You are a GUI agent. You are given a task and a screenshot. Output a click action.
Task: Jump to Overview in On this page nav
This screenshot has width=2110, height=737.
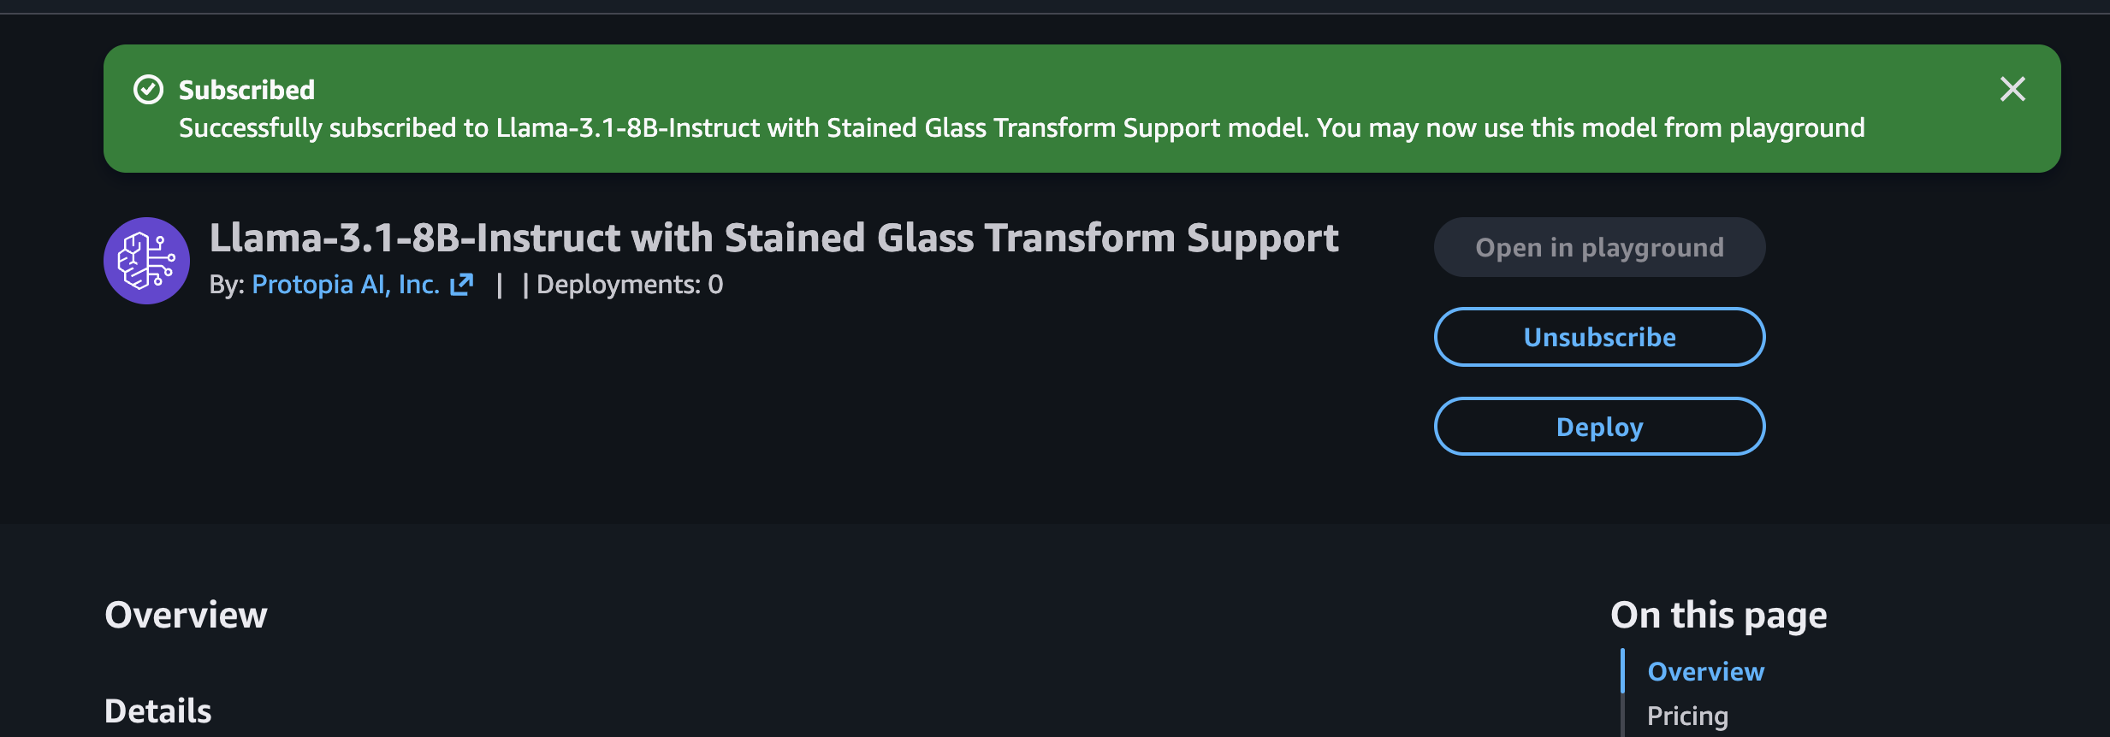(1705, 672)
